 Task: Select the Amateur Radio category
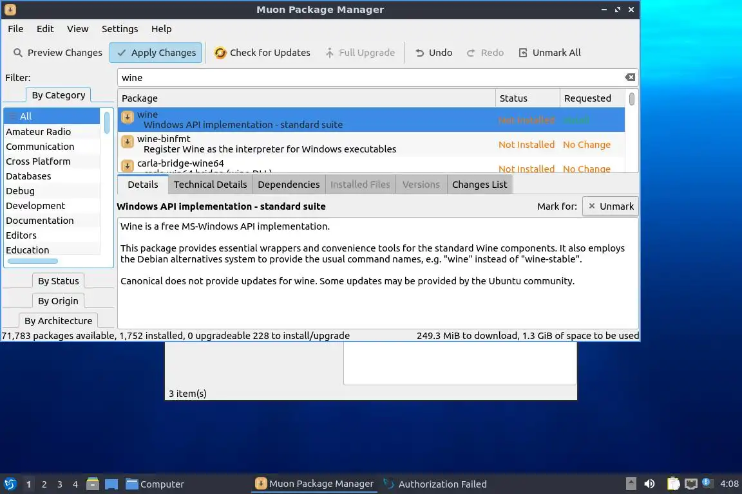[52, 131]
